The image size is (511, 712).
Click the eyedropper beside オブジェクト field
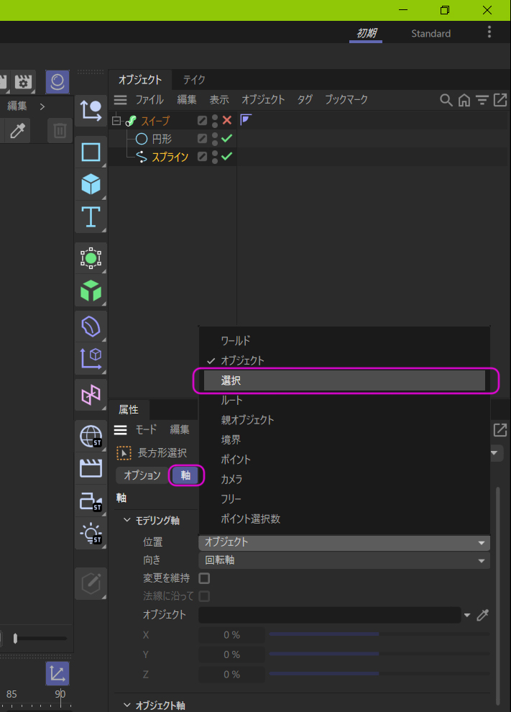click(x=483, y=615)
